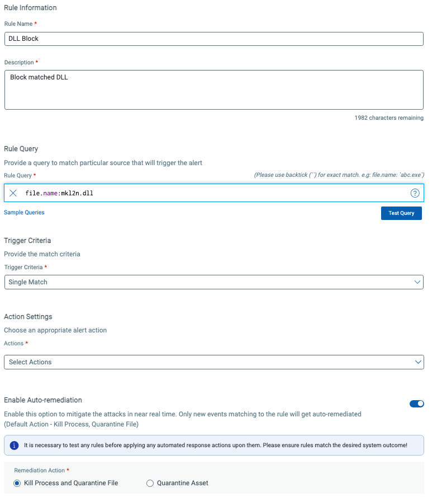
Task: Open the Single Match trigger criteria dropdown
Action: tap(212, 282)
